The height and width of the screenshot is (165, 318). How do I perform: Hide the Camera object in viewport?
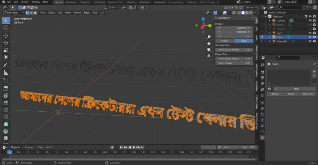point(310,21)
